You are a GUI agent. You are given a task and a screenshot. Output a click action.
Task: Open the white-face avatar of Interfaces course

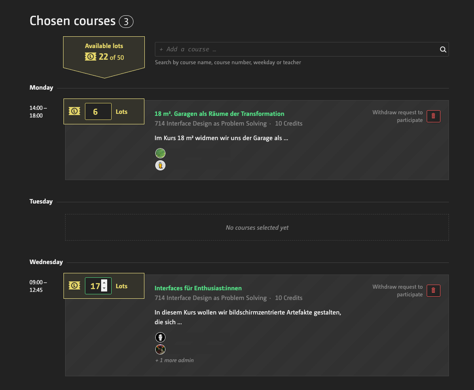point(160,337)
